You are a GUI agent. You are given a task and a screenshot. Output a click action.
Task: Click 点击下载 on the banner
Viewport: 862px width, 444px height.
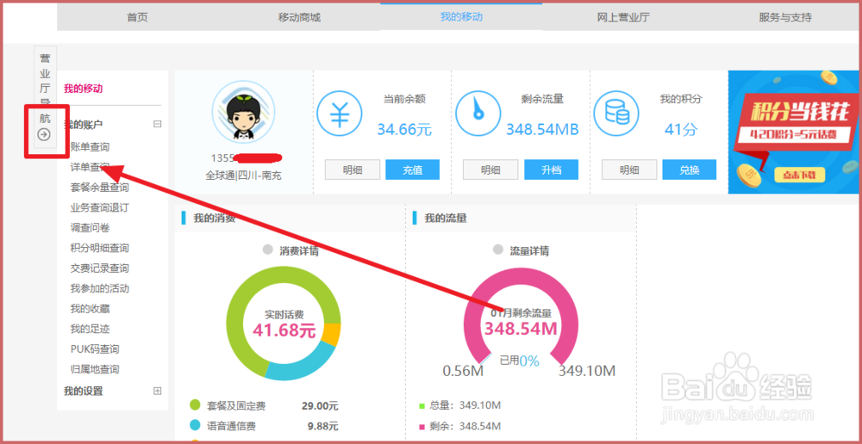point(800,175)
